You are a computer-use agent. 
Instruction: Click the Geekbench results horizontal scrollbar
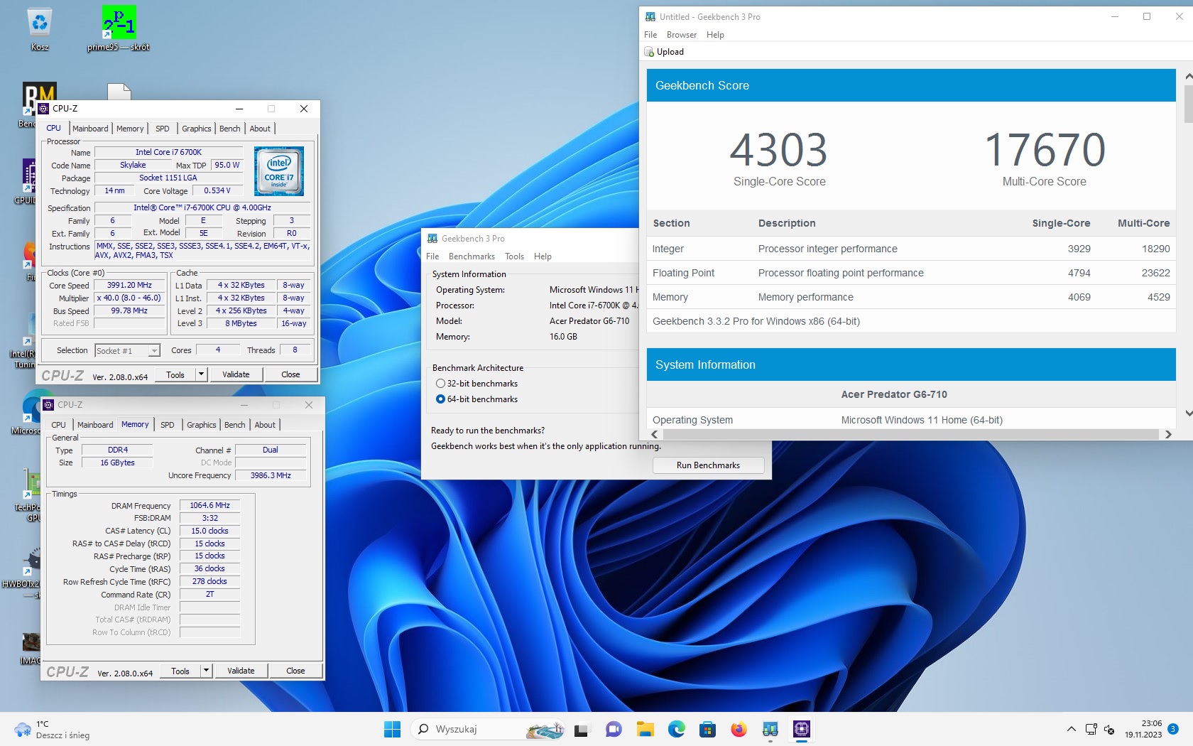click(909, 434)
